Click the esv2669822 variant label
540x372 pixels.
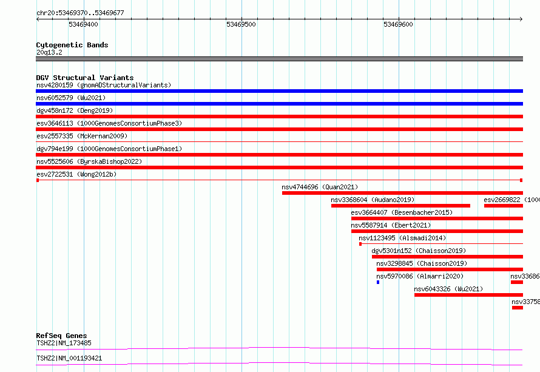pyautogui.click(x=511, y=200)
